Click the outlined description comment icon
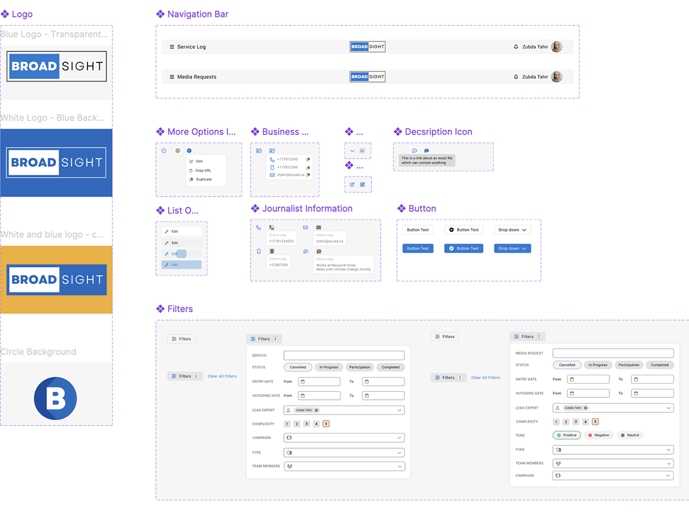689x516 pixels. coord(414,151)
